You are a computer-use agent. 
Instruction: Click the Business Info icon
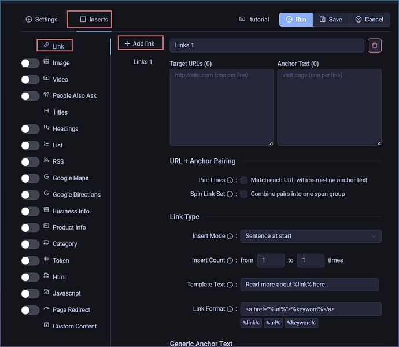coord(46,209)
